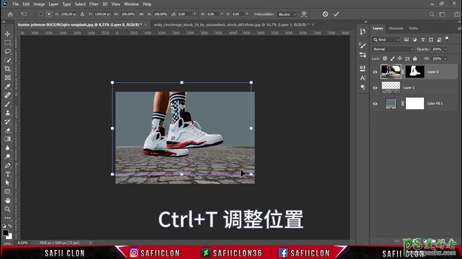Viewport: 462px width, 259px height.
Task: Switch to the Channels tab
Action: (396, 28)
